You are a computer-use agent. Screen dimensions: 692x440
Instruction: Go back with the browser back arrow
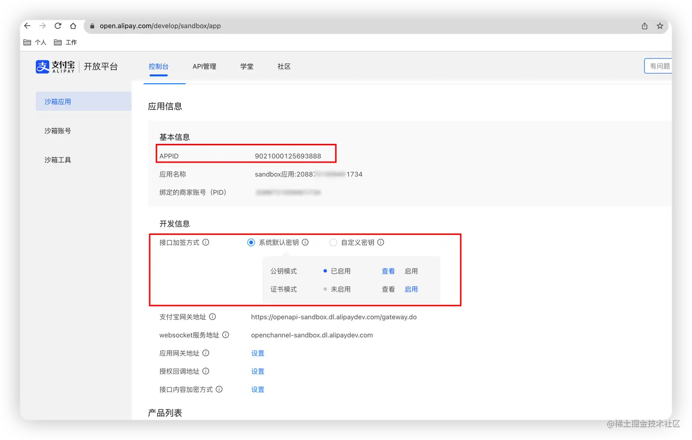(27, 26)
